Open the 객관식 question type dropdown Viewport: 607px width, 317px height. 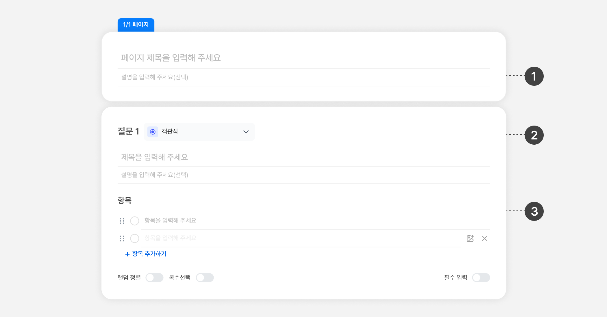(x=199, y=132)
